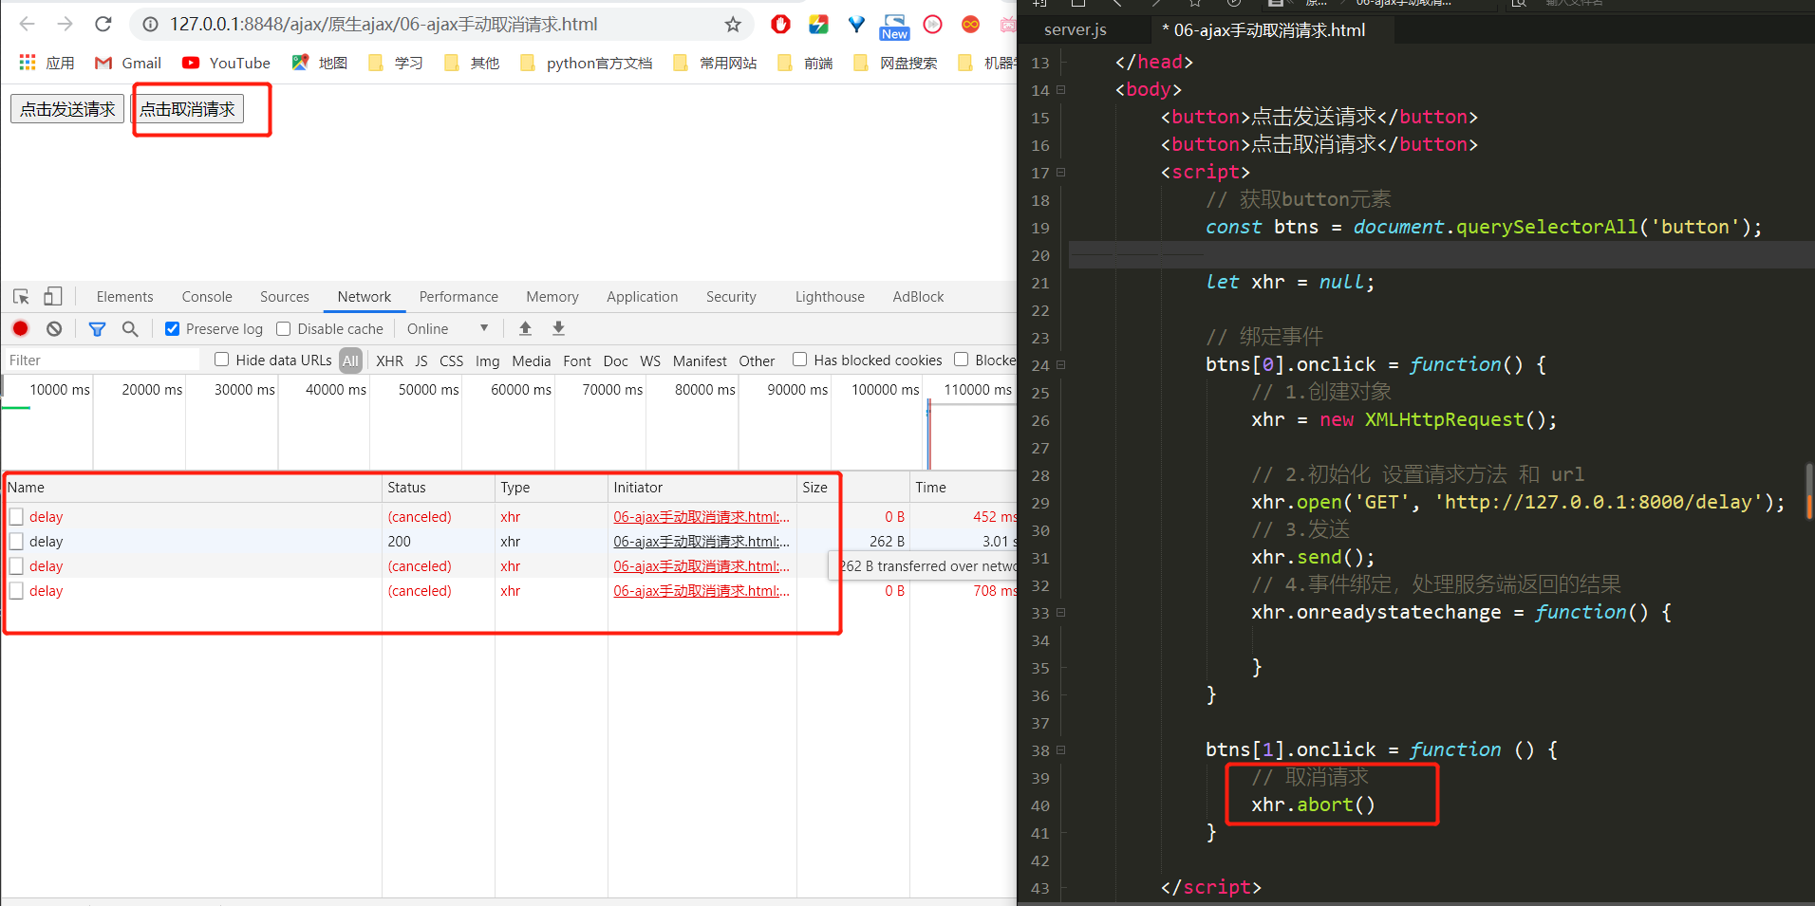Sort requests by Status column header
1815x906 pixels.
(439, 487)
